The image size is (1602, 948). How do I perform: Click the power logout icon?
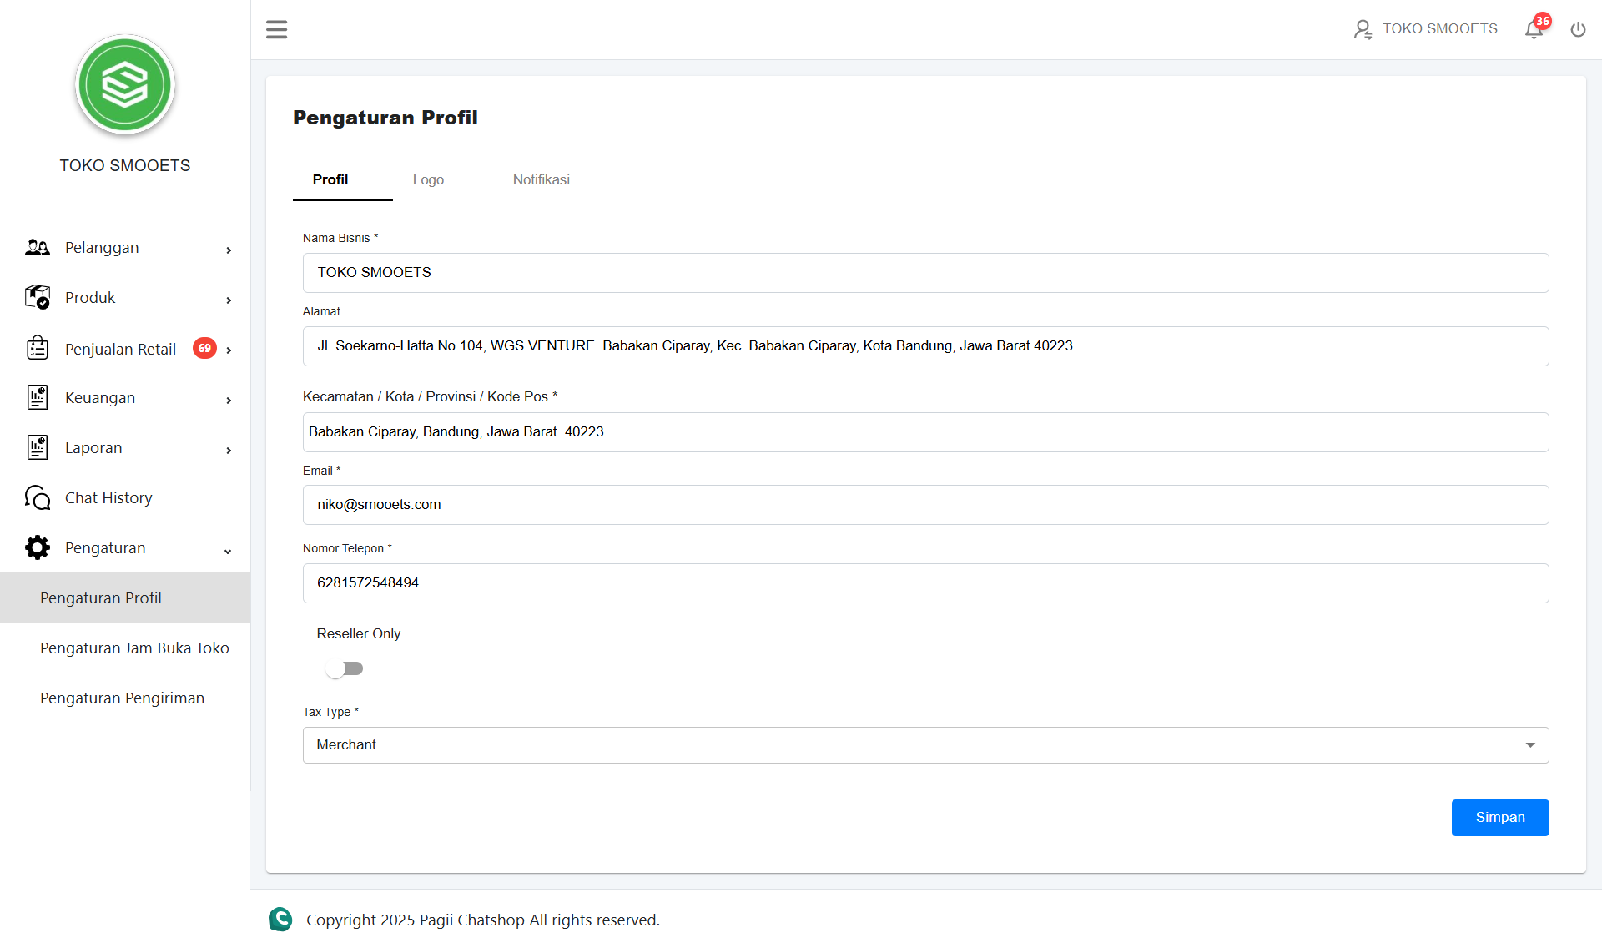tap(1578, 30)
